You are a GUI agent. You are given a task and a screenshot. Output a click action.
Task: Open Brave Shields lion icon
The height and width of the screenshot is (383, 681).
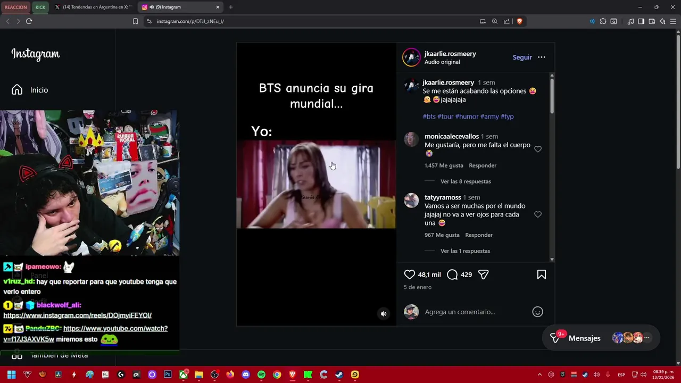pos(519,21)
